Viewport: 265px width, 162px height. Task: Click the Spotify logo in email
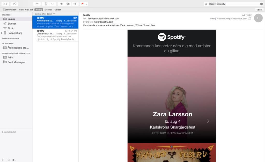tap(172, 37)
